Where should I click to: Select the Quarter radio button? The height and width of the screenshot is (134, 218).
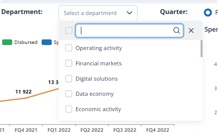[x=207, y=13]
